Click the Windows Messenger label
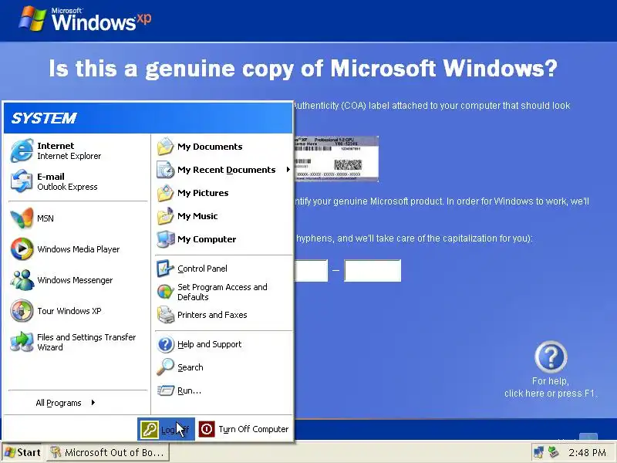 pos(75,280)
